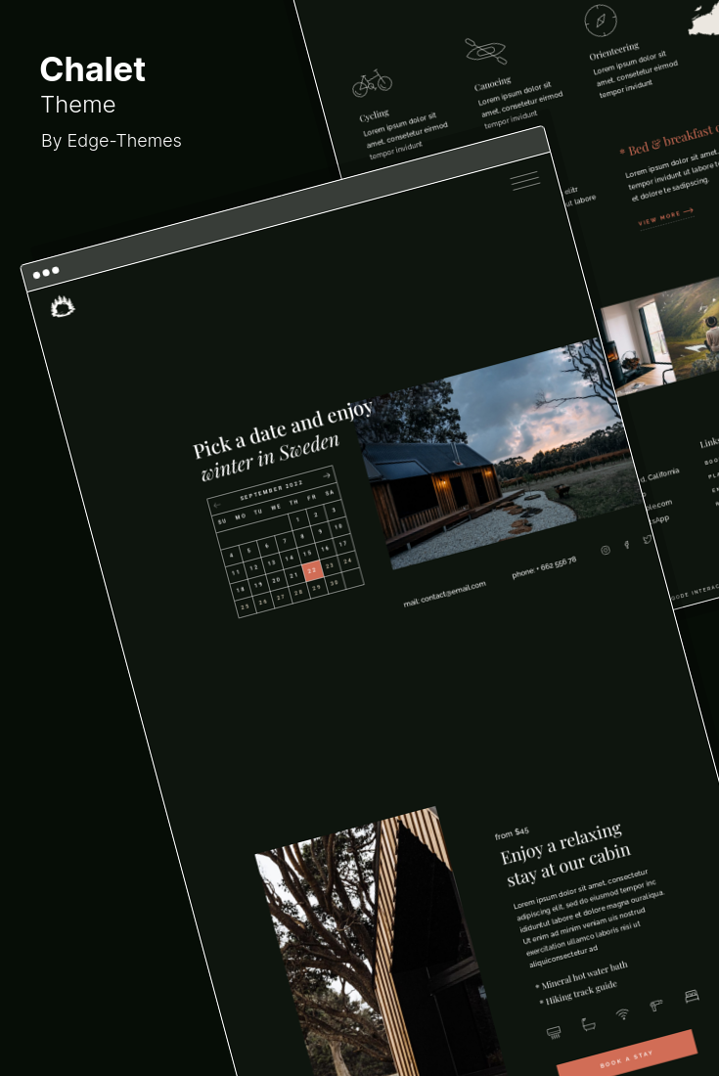Image resolution: width=719 pixels, height=1076 pixels.
Task: Select date 15 in the calendar
Action: click(307, 553)
